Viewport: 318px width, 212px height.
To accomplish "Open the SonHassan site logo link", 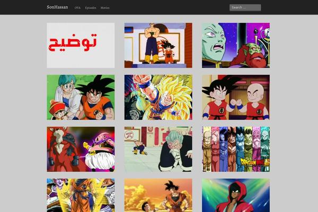I will coord(57,7).
